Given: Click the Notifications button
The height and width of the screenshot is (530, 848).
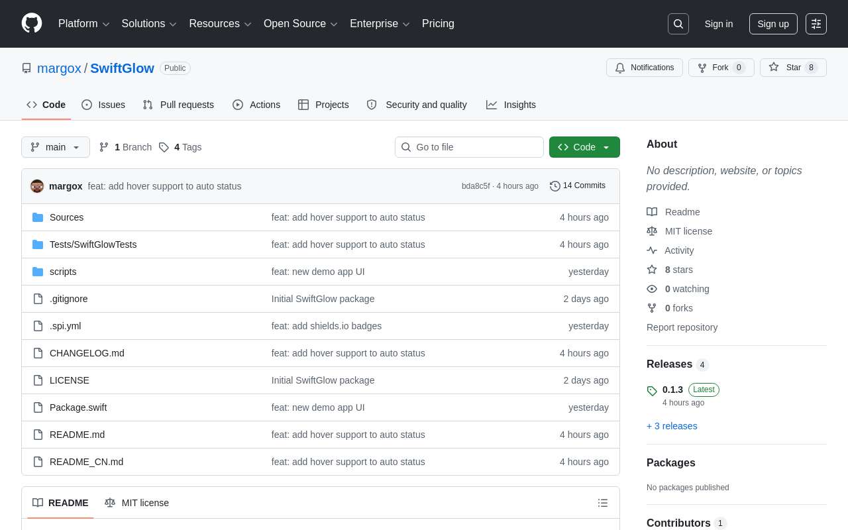Looking at the screenshot, I should [645, 68].
